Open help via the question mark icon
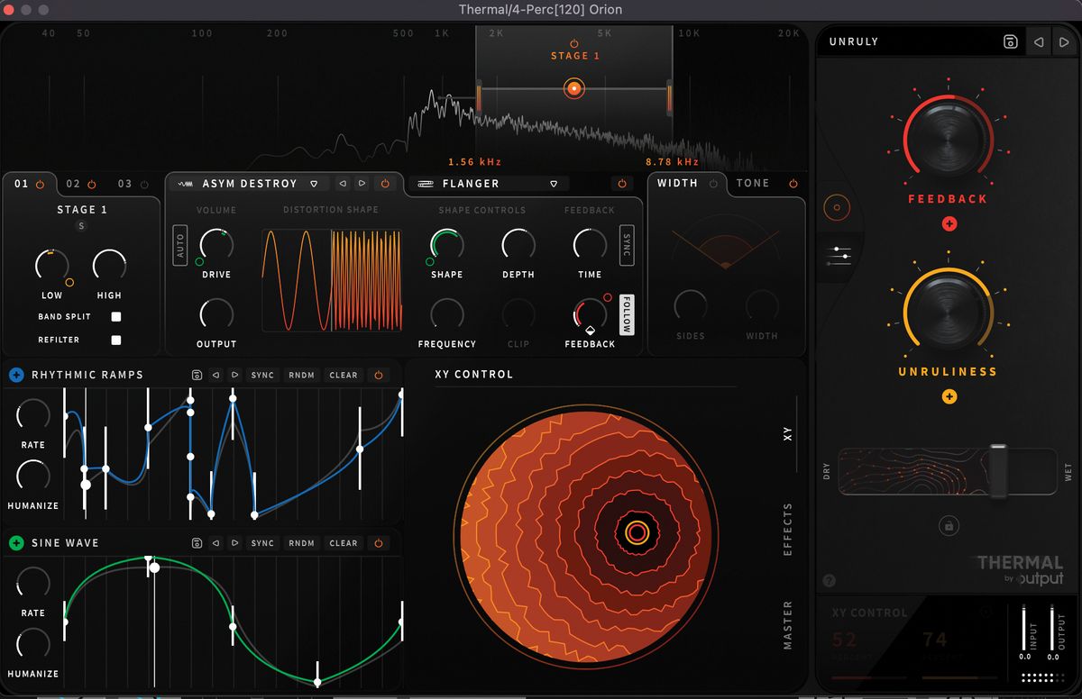 coord(830,580)
